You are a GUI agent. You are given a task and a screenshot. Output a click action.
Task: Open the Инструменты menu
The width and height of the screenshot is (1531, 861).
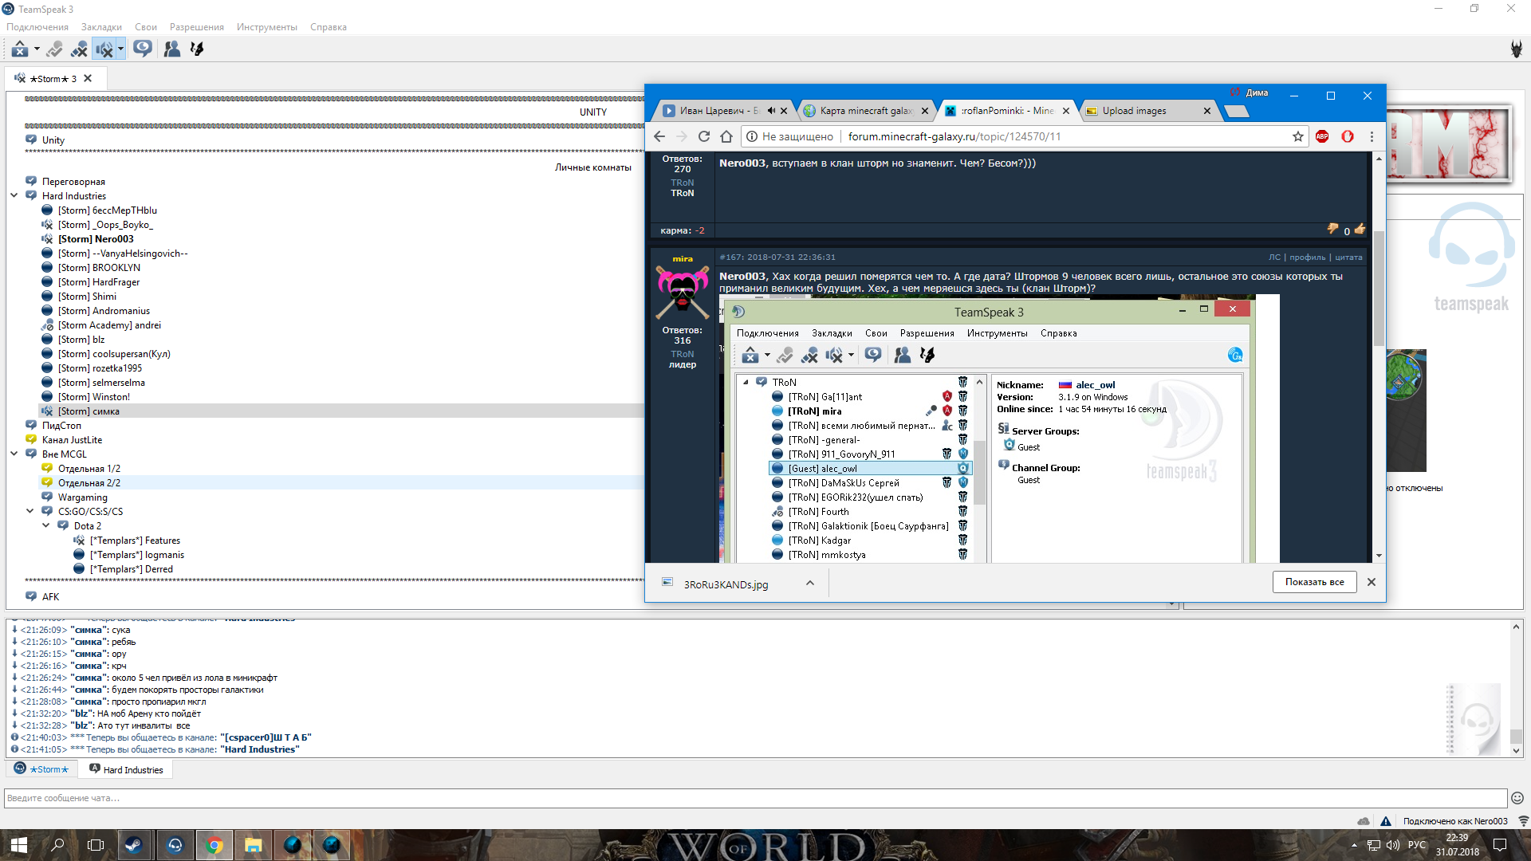point(266,27)
